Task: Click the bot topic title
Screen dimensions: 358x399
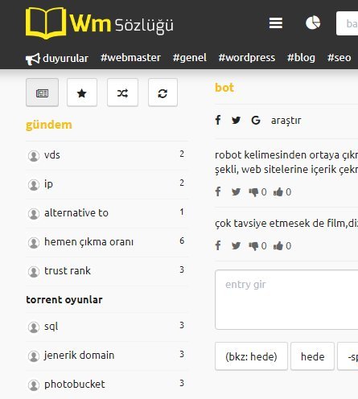Action: pos(224,88)
